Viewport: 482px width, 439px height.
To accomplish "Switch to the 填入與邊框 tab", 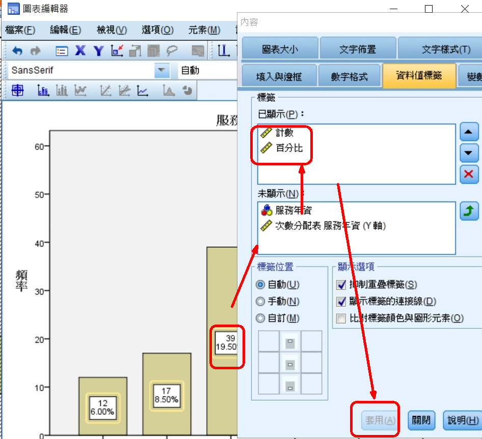I will click(279, 77).
